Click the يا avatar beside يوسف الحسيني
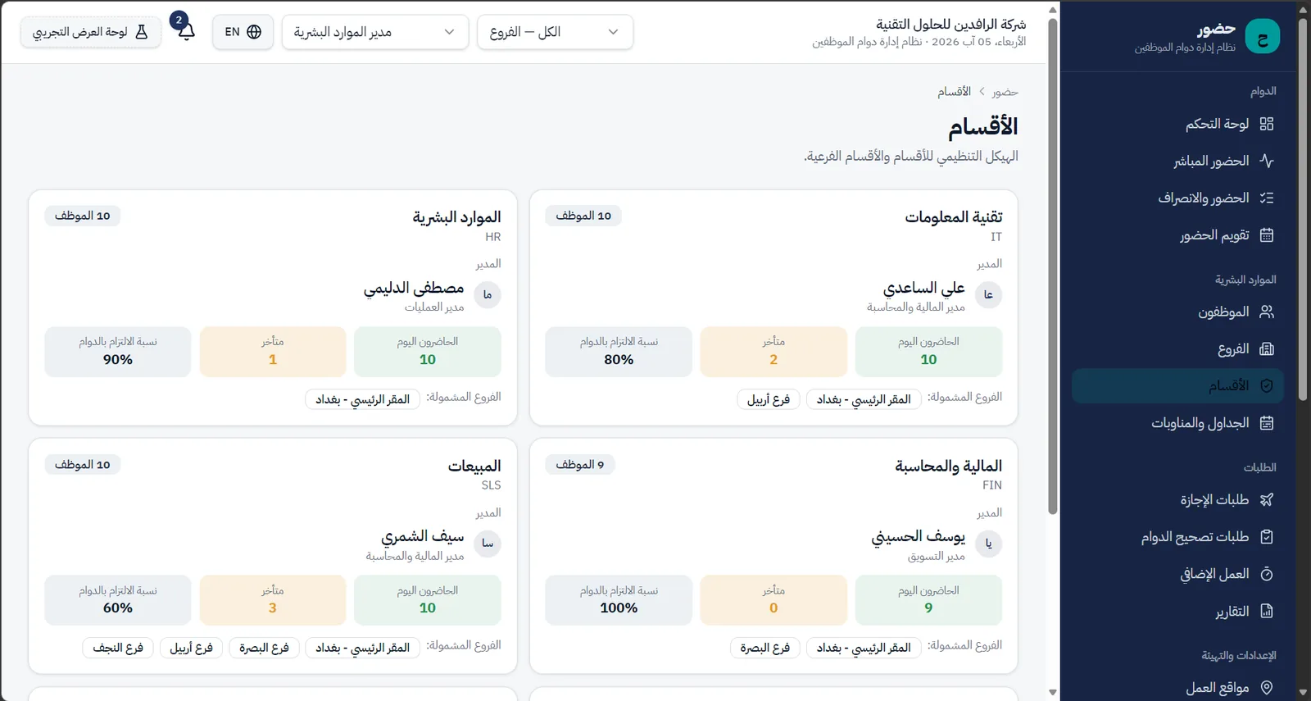This screenshot has width=1311, height=701. point(989,544)
